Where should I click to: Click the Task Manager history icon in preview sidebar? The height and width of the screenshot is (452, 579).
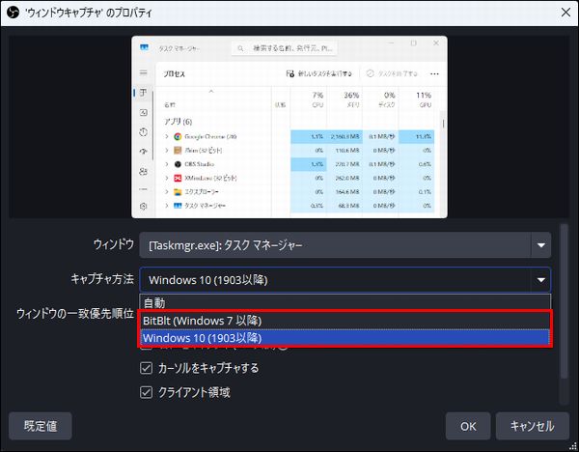144,132
